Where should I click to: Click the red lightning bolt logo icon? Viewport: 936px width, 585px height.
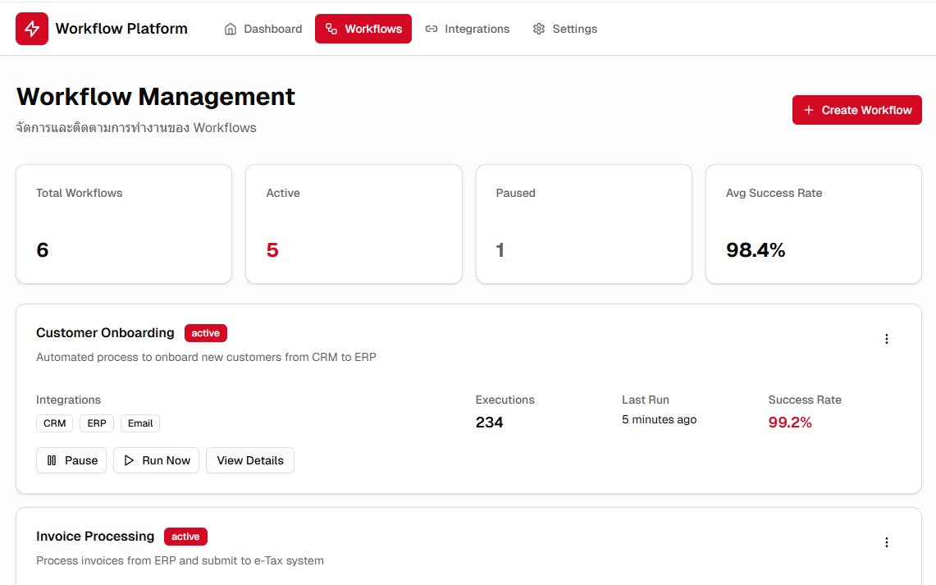point(32,29)
